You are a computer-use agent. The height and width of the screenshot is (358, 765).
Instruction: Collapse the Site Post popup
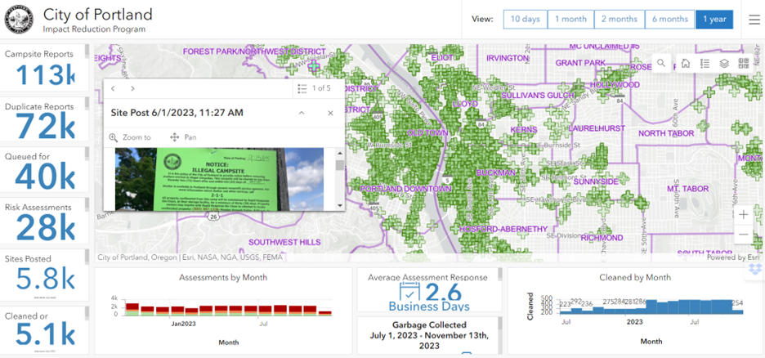(302, 113)
